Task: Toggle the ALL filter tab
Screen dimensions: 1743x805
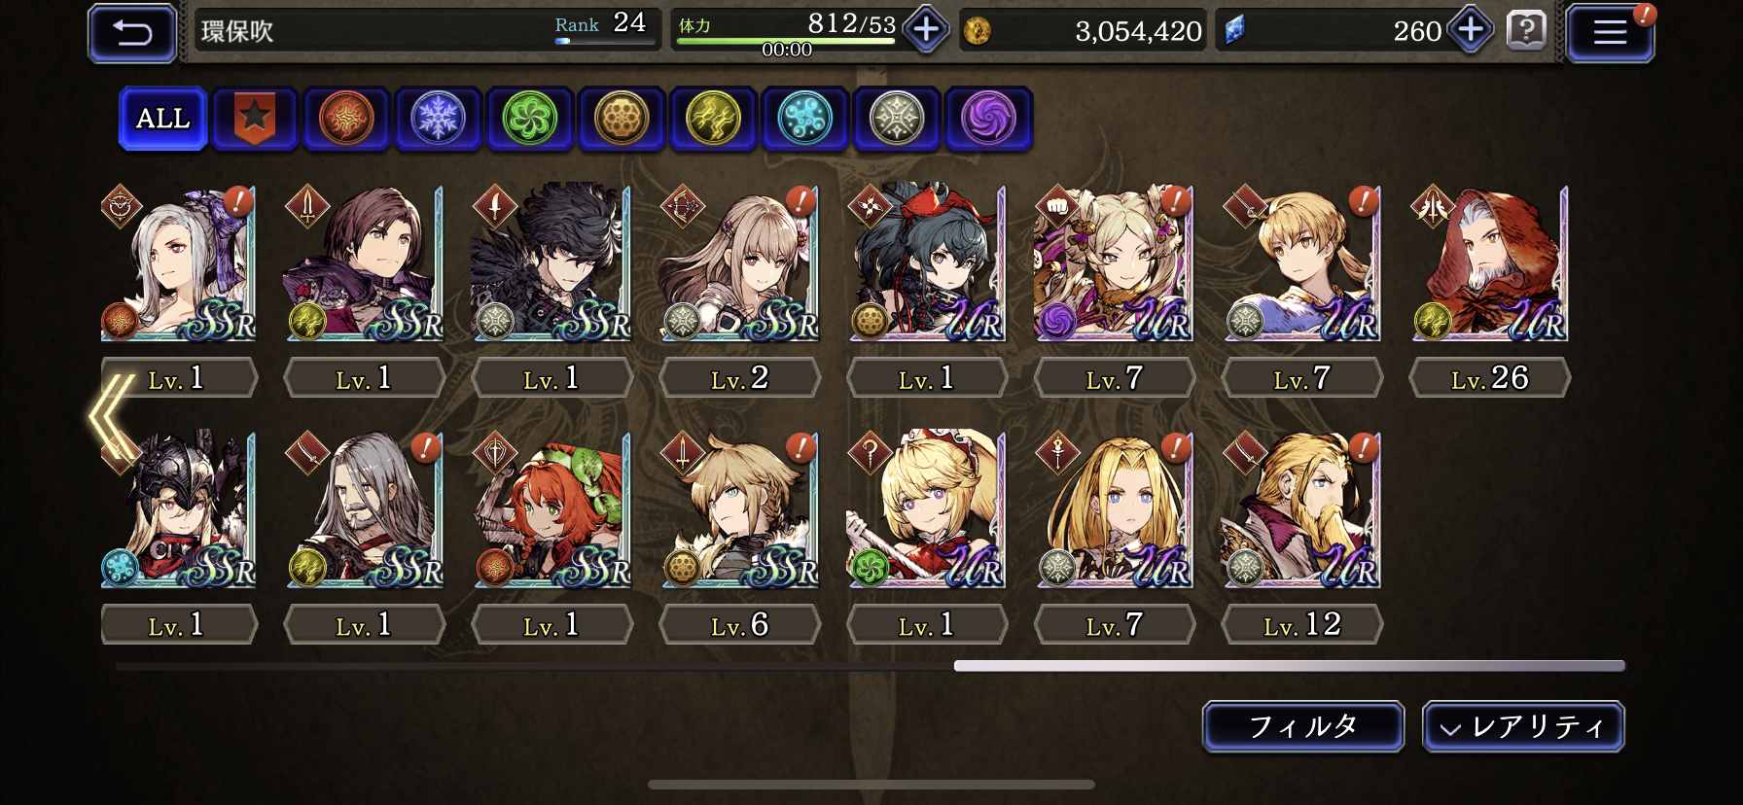Action: pos(162,119)
